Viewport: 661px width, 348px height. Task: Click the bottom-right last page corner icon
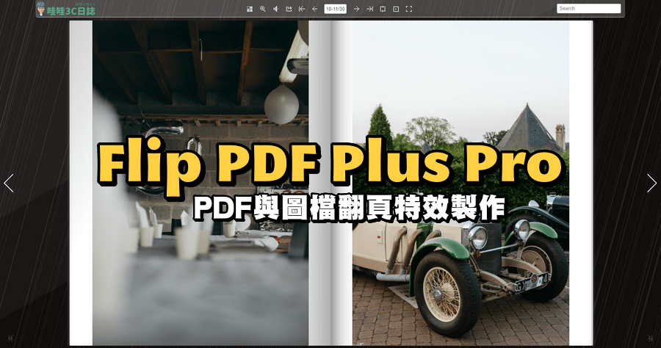click(x=651, y=338)
